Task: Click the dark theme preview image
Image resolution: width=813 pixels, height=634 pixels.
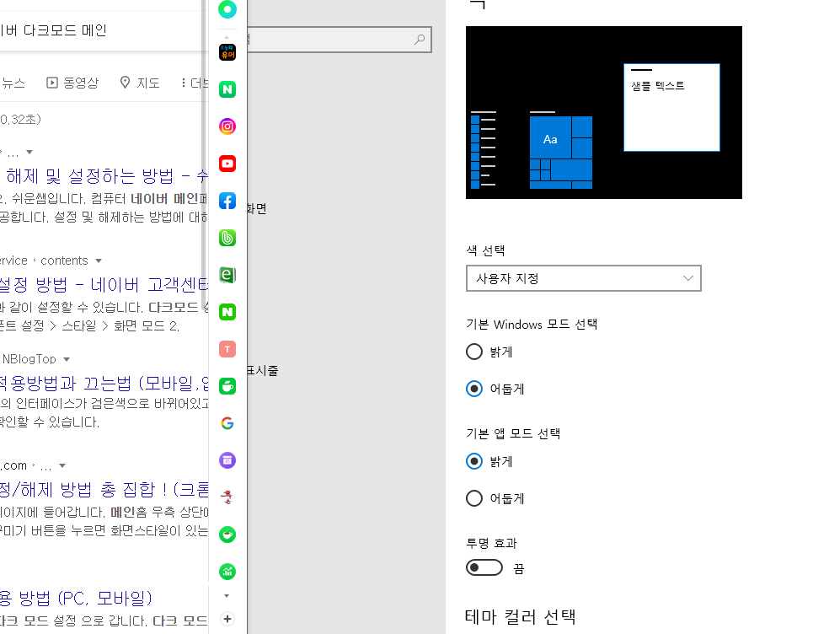Action: 603,112
